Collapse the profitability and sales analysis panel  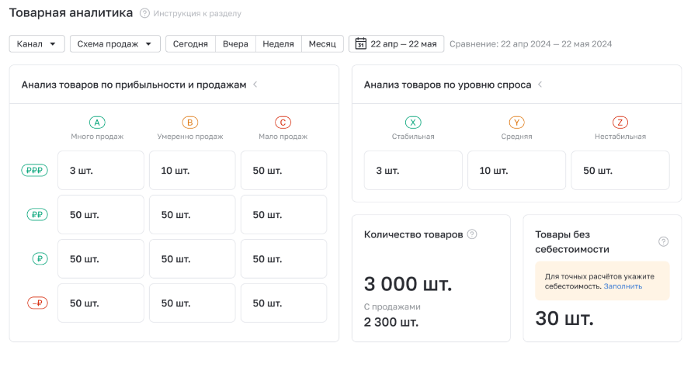click(255, 84)
